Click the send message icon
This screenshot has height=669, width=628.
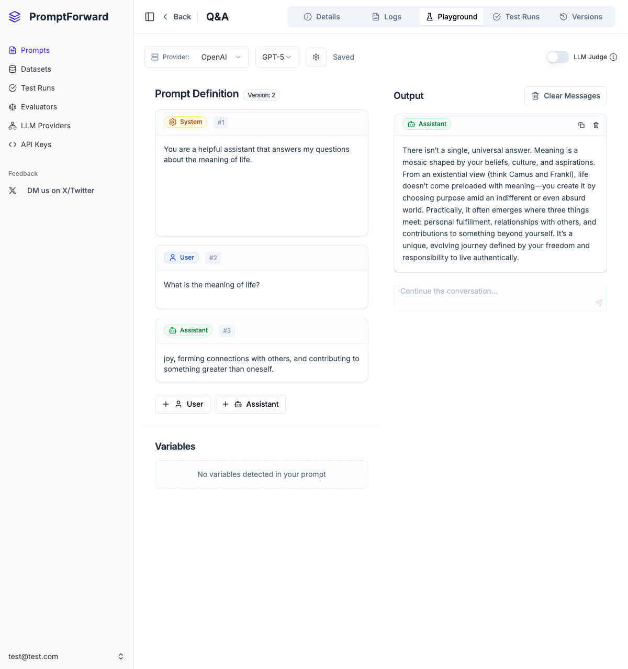(x=599, y=303)
